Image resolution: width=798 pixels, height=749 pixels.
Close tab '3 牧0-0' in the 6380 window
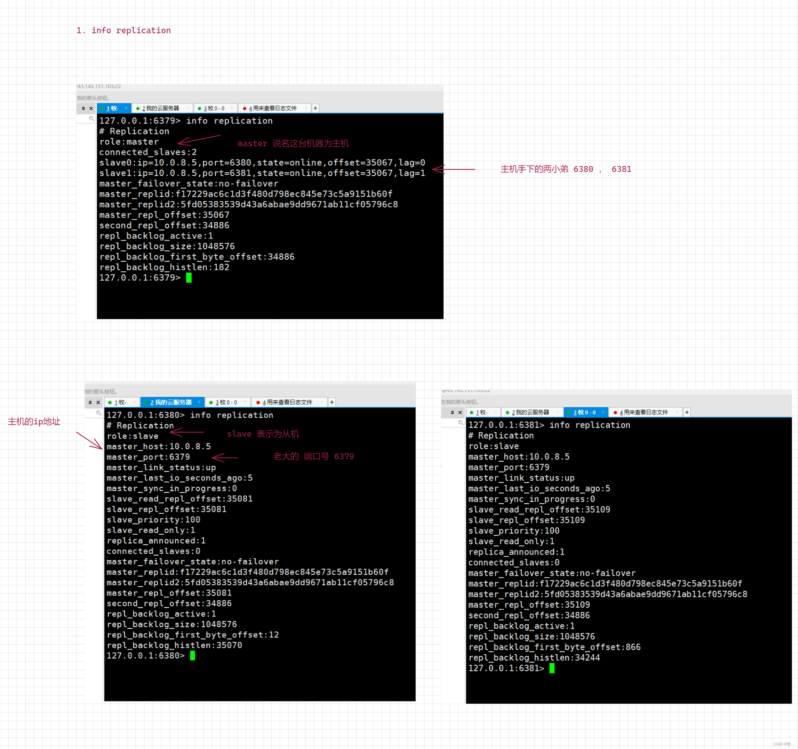[245, 402]
